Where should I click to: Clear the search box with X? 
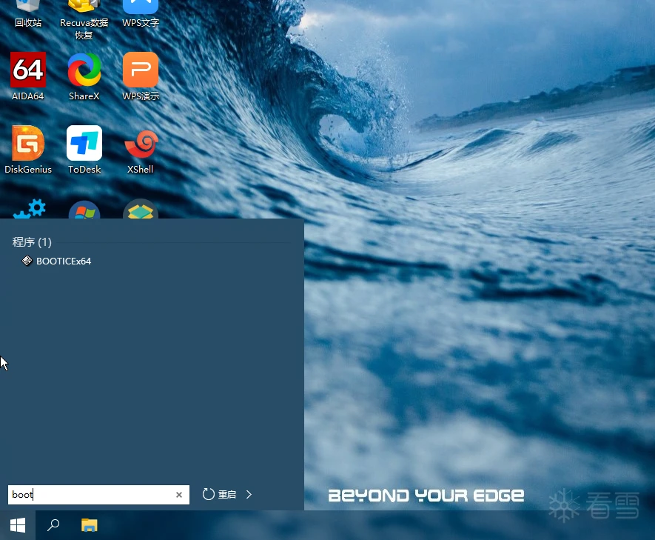[x=179, y=495]
